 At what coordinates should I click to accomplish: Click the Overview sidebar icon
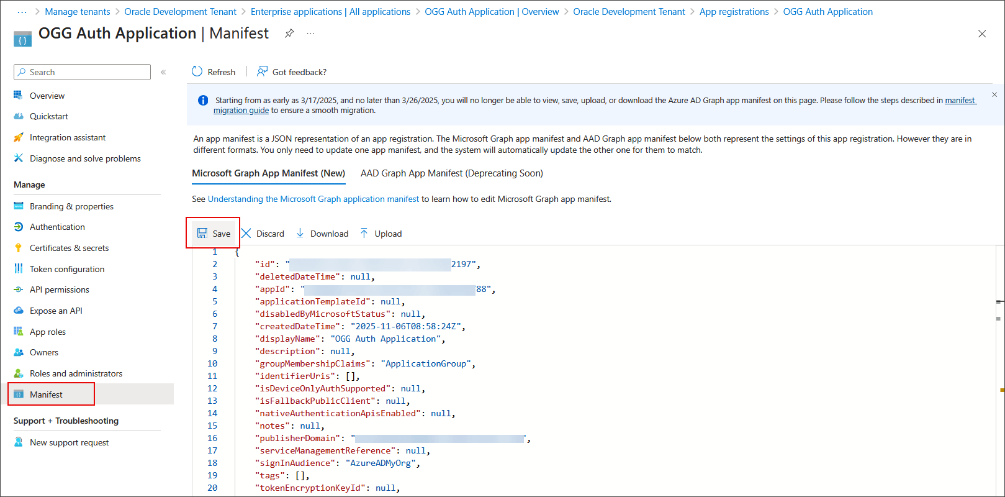point(18,95)
